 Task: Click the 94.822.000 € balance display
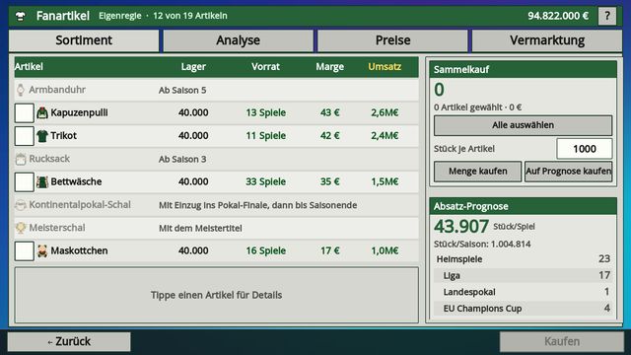558,16
